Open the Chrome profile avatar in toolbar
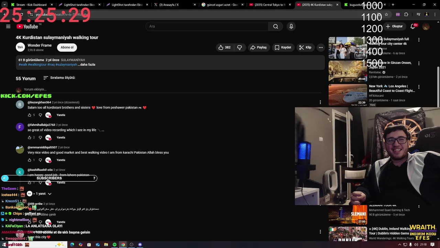 click(x=427, y=14)
